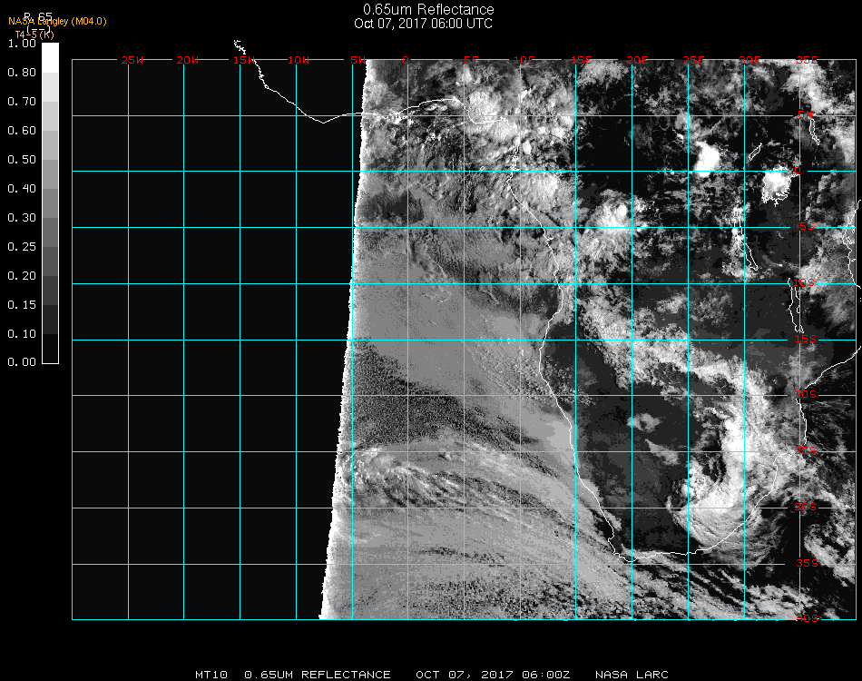
Task: Click the 10E longitude label
Action: [525, 61]
